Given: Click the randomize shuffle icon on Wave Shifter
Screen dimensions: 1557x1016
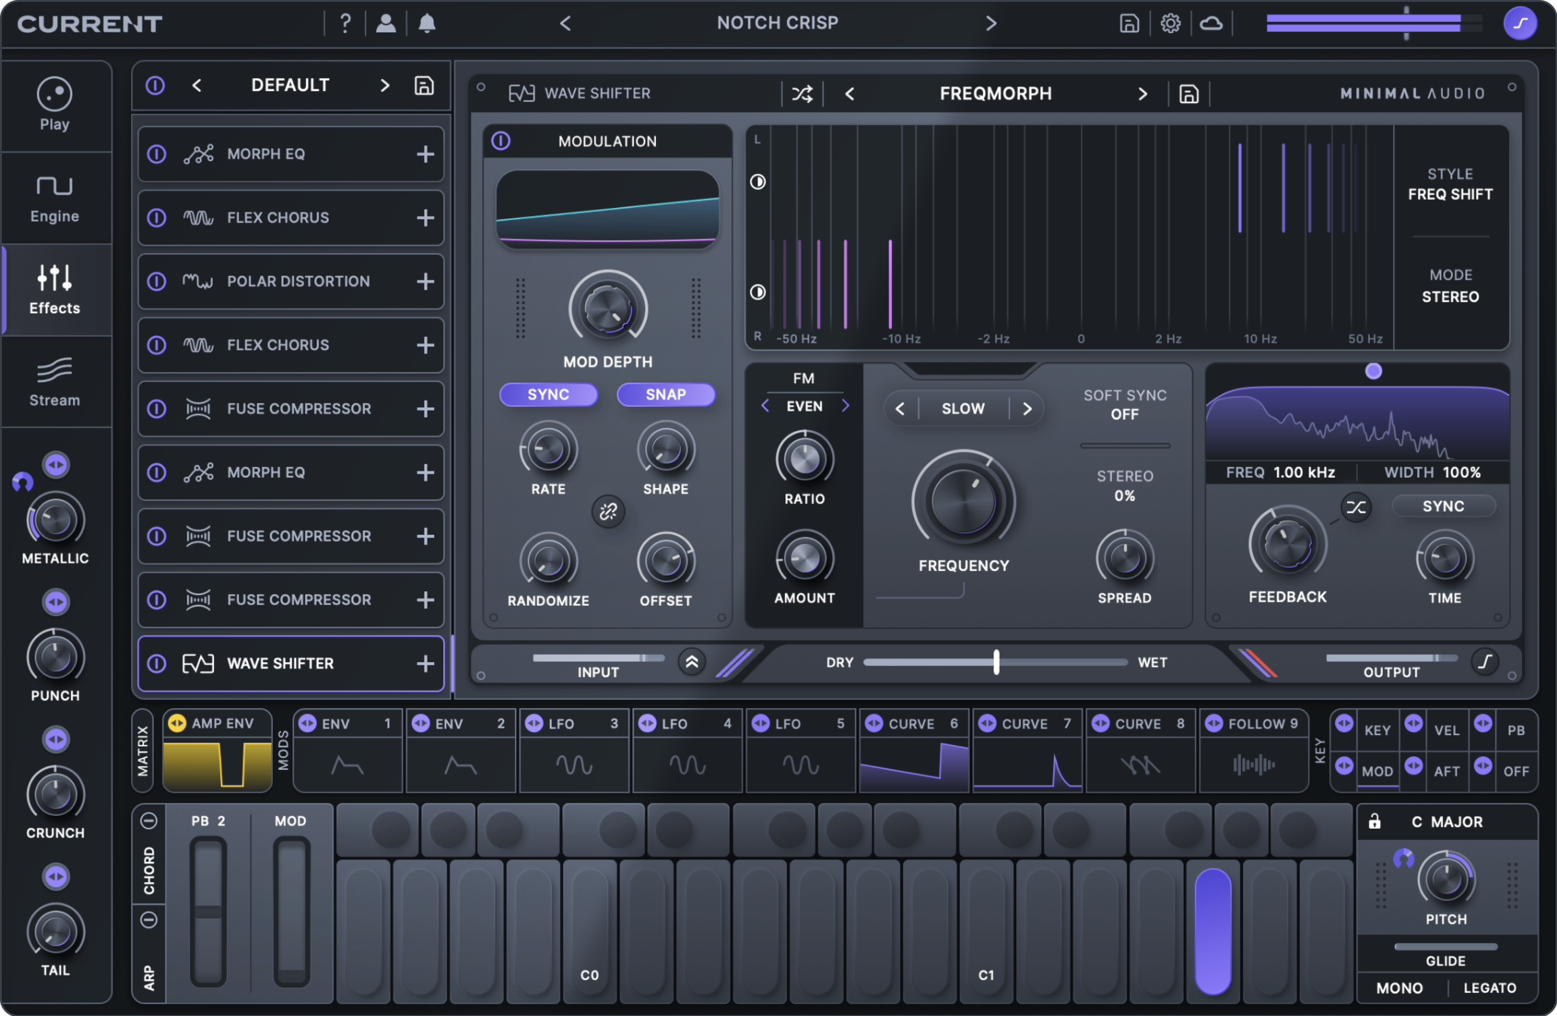Looking at the screenshot, I should pyautogui.click(x=802, y=93).
